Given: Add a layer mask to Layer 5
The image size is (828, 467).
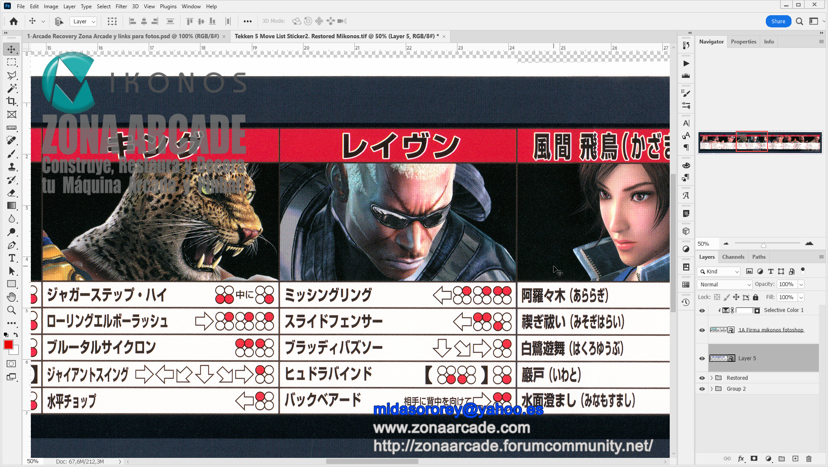Looking at the screenshot, I should pos(754,459).
